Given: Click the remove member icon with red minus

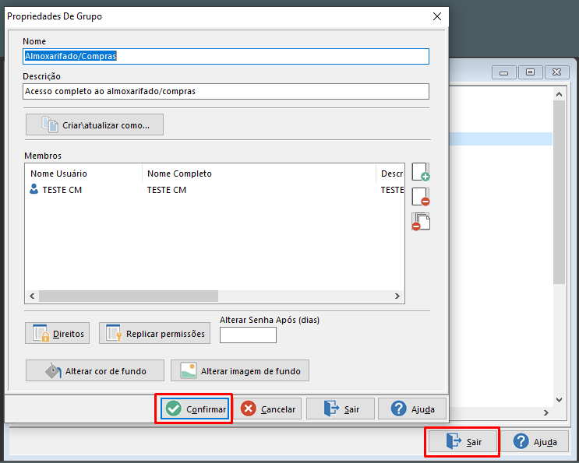Looking at the screenshot, I should coord(421,196).
